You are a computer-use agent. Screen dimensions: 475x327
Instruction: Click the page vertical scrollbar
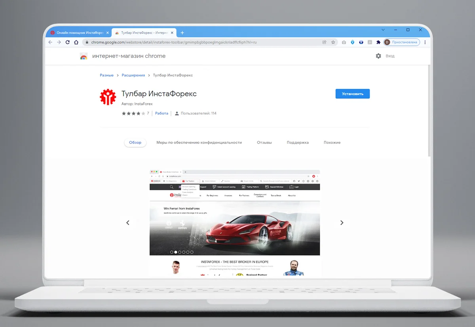(428, 111)
